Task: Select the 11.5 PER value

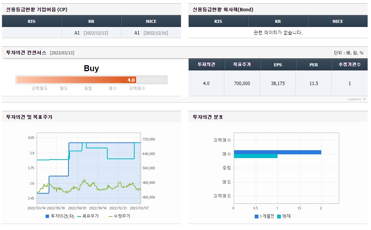Action: pos(314,84)
